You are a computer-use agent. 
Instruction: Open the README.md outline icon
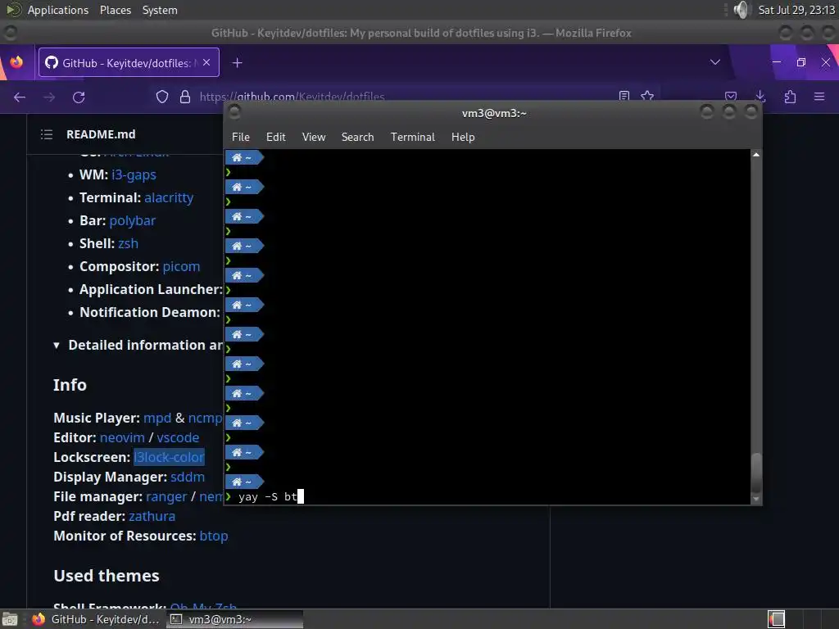[x=47, y=134]
